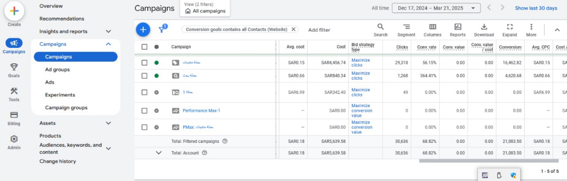Open the Performance Max-1 campaign link
567x181 pixels.
(201, 111)
